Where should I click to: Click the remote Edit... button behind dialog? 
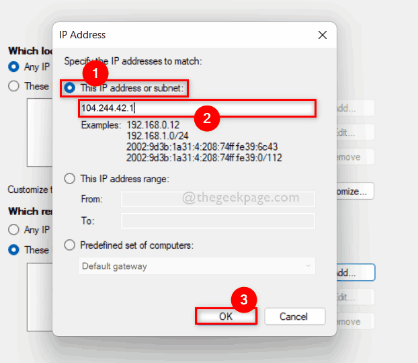coord(356,297)
